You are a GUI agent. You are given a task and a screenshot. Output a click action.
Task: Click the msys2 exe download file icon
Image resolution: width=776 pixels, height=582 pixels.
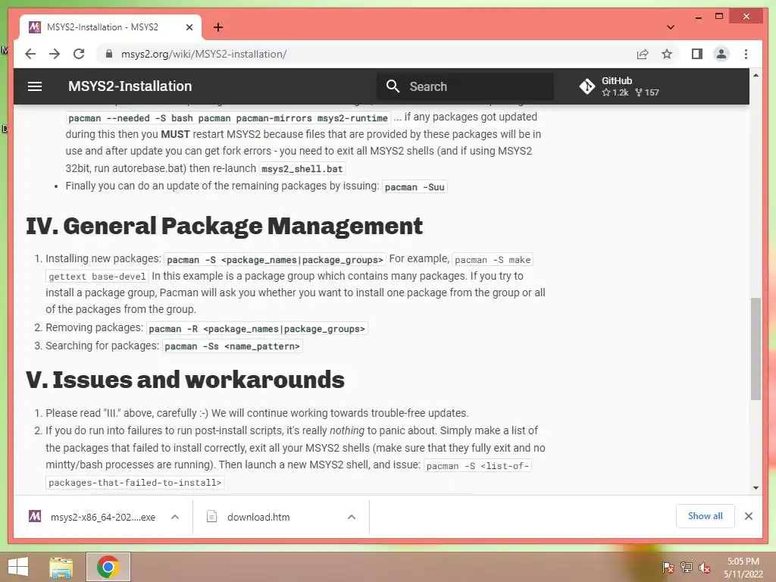[x=35, y=517]
